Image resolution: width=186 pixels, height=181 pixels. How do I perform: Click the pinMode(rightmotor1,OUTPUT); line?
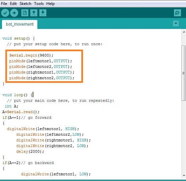[x=42, y=72]
